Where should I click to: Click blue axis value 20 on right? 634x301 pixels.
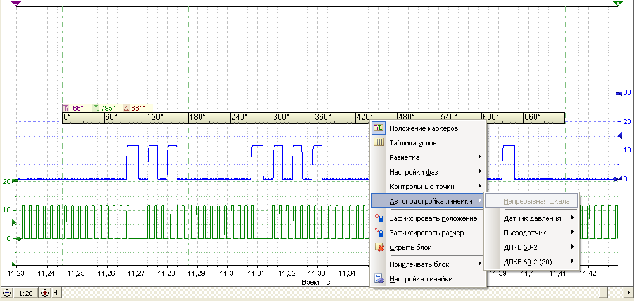tap(628, 121)
